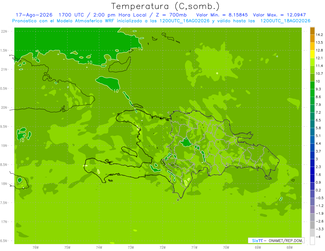
Task: Click the '68W' longitude axis label
Action: point(290,247)
